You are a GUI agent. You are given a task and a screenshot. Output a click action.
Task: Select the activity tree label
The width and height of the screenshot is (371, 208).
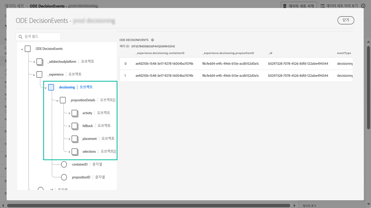(87, 113)
